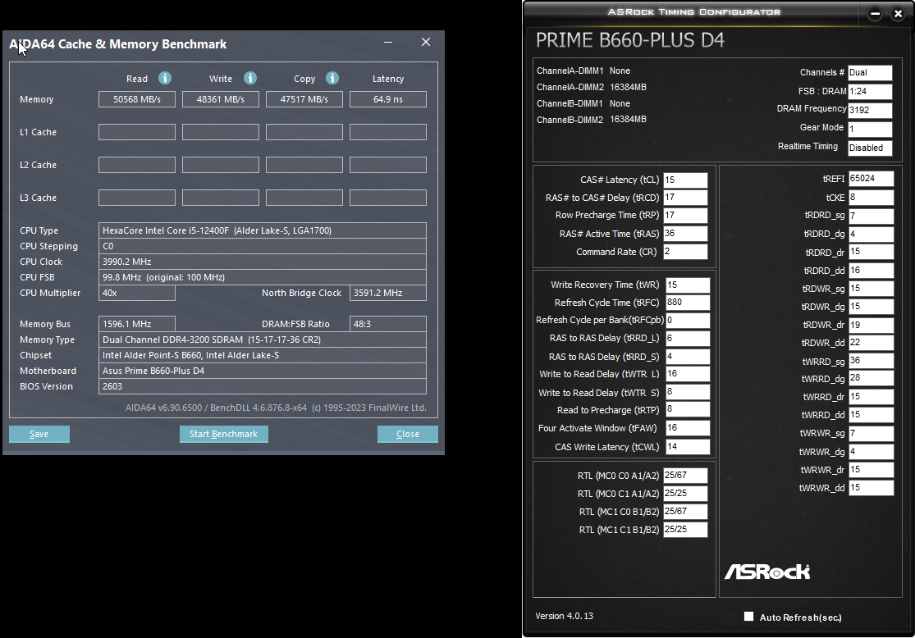
Task: Click the RAS# to CAS# Delay (tRCD) field
Action: (686, 198)
